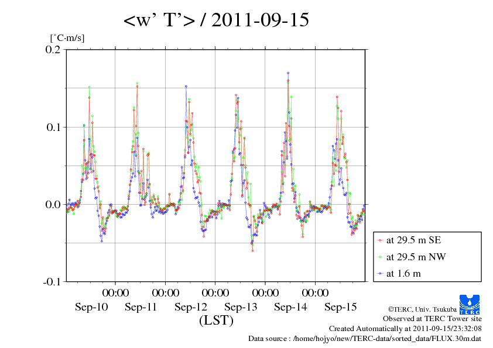Click the '(LST)' axis label
The image size is (493, 348).
[x=216, y=321]
